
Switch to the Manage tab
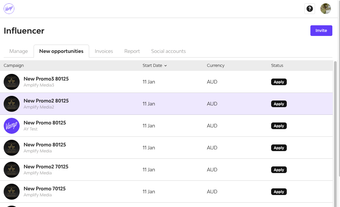[x=19, y=51]
